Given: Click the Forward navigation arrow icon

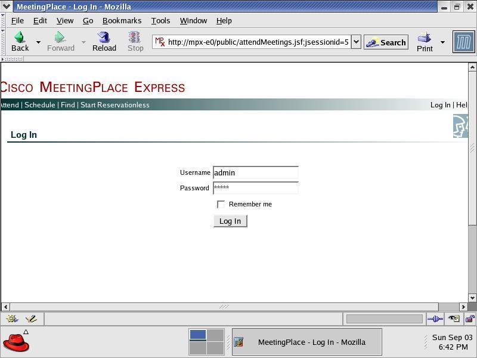Looking at the screenshot, I should [x=60, y=37].
